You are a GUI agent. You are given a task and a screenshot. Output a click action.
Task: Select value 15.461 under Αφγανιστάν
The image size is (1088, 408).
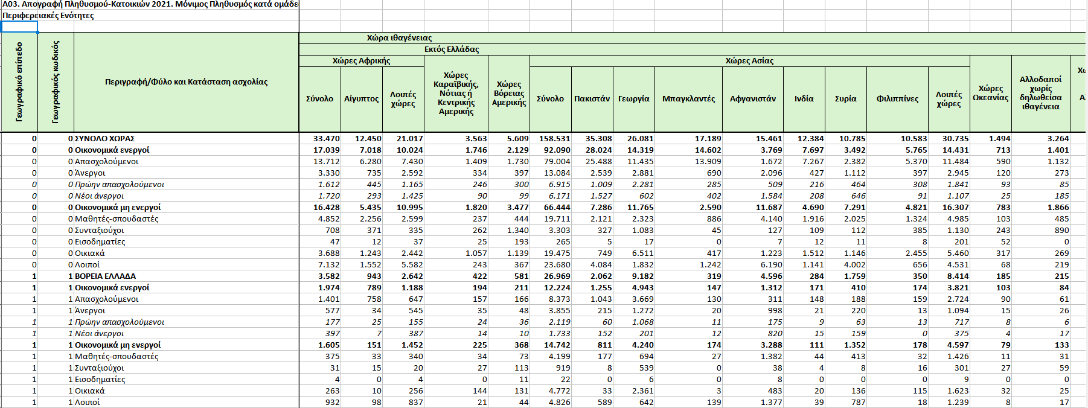click(x=769, y=139)
